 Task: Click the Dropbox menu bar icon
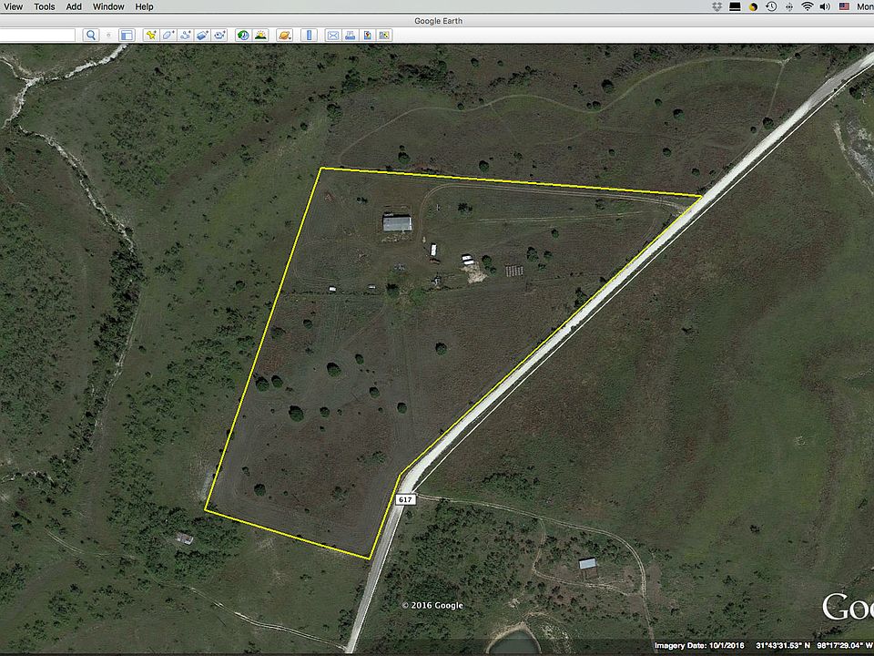pos(717,6)
